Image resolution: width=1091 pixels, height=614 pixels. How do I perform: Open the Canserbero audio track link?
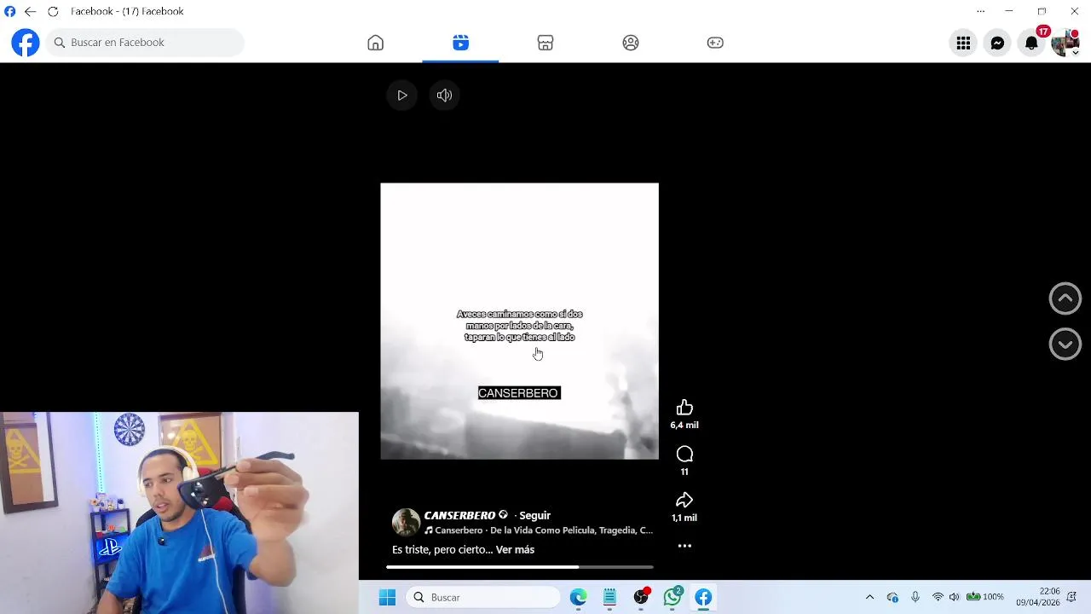tap(539, 530)
